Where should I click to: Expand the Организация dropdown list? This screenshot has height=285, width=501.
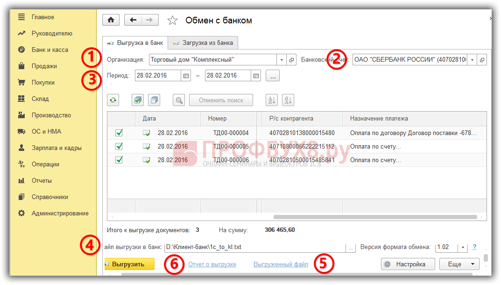pos(282,60)
